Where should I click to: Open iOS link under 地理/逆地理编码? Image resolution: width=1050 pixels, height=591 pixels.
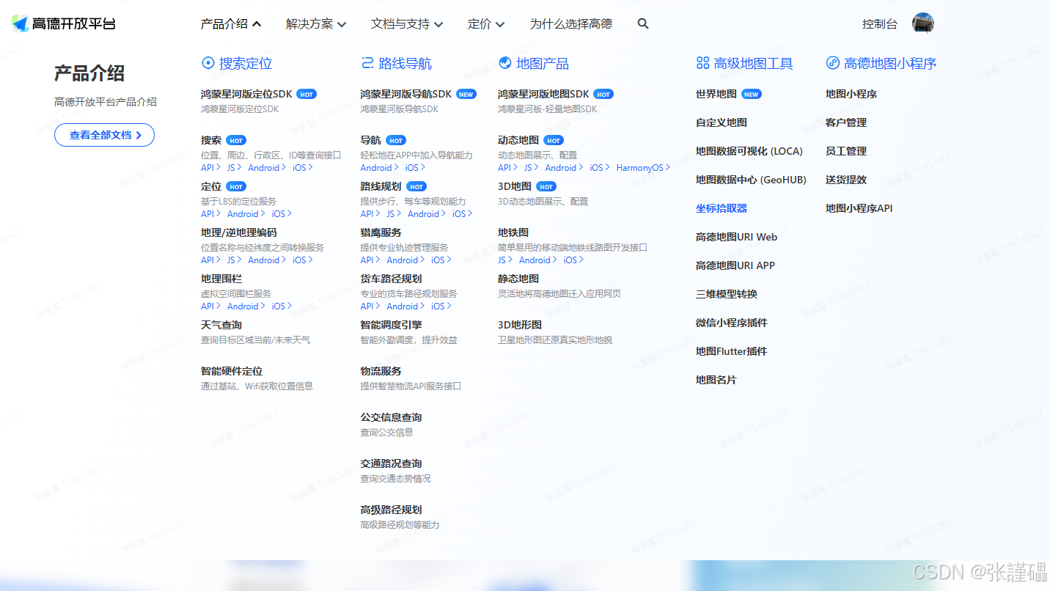click(x=302, y=260)
